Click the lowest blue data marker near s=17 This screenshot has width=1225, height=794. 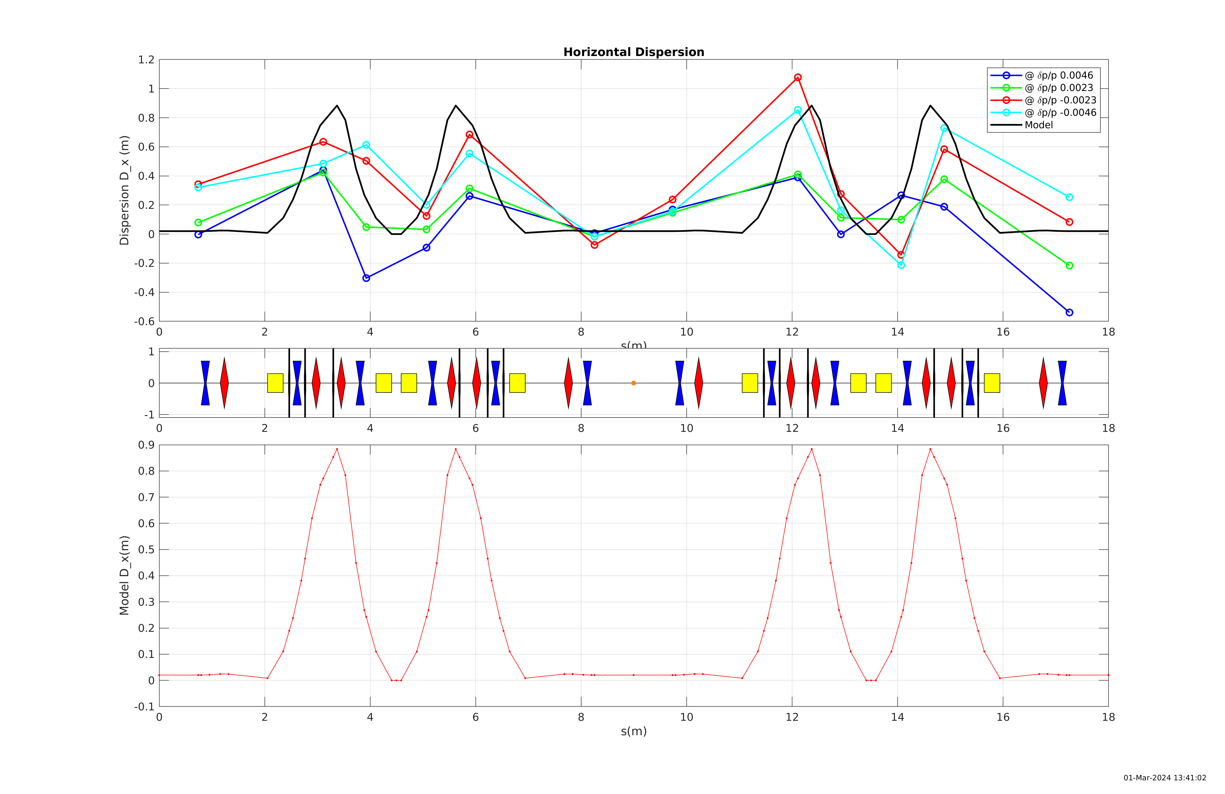(1070, 312)
